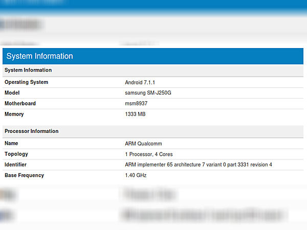Select the ARM implementer 65 architecture value

click(x=199, y=165)
